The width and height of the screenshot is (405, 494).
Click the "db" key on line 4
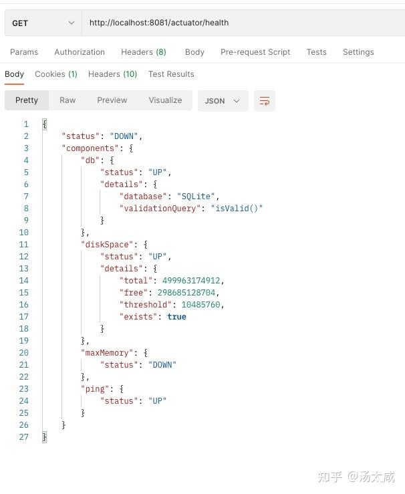[x=90, y=160]
